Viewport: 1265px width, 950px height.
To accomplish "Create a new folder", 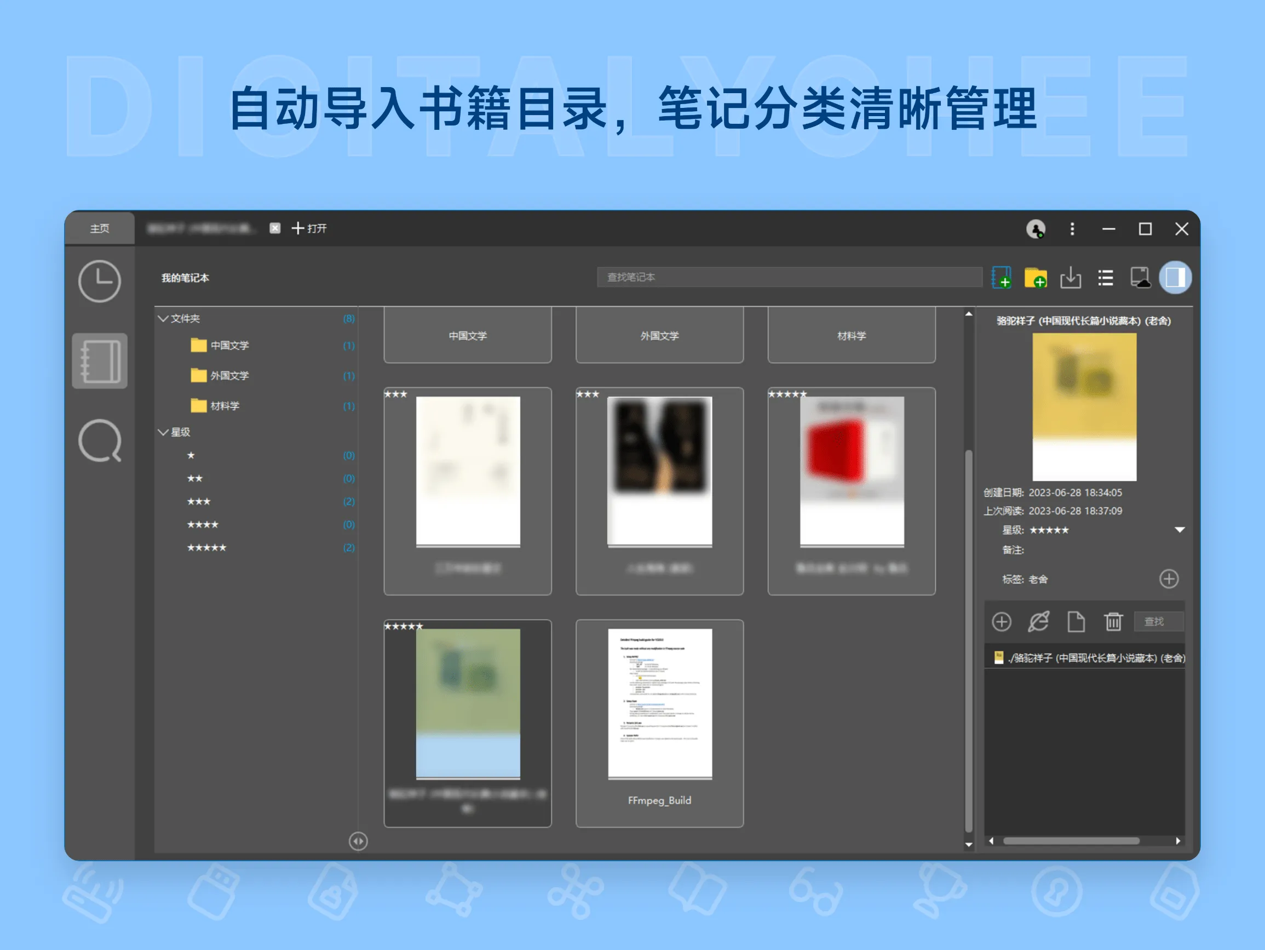I will click(1037, 278).
